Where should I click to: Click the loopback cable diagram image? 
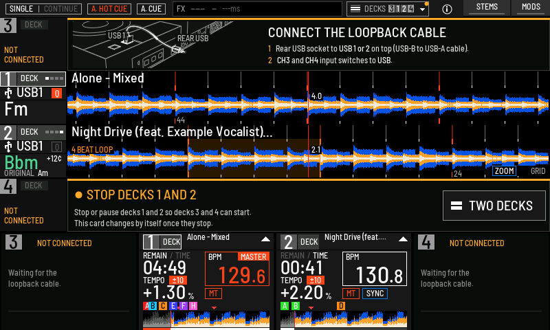153,44
